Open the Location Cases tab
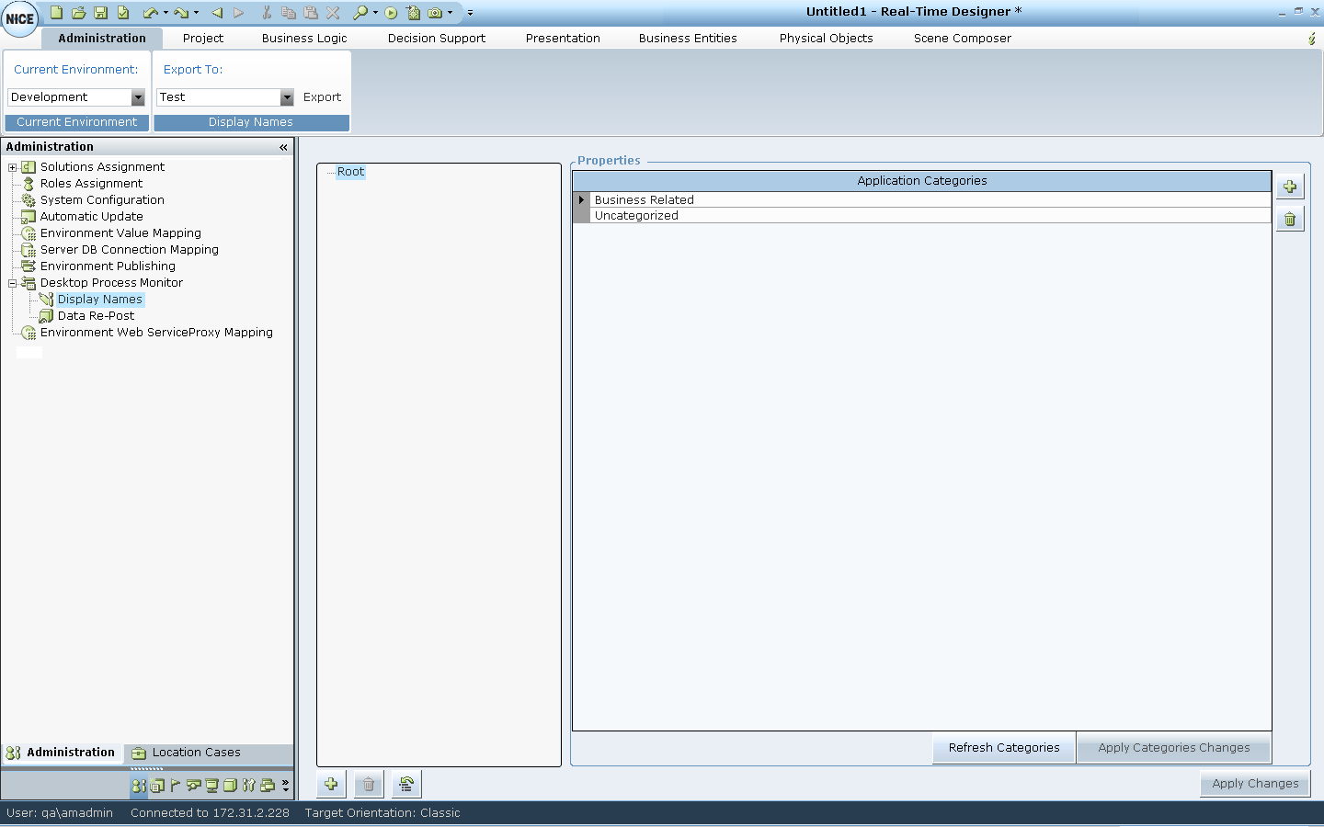The image size is (1324, 827). click(x=196, y=753)
